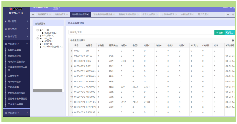Image resolution: width=237 pixels, height=124 pixels.
Task: Collapse the 电报表中心 sidebar menu
Action: [x=16, y=44]
